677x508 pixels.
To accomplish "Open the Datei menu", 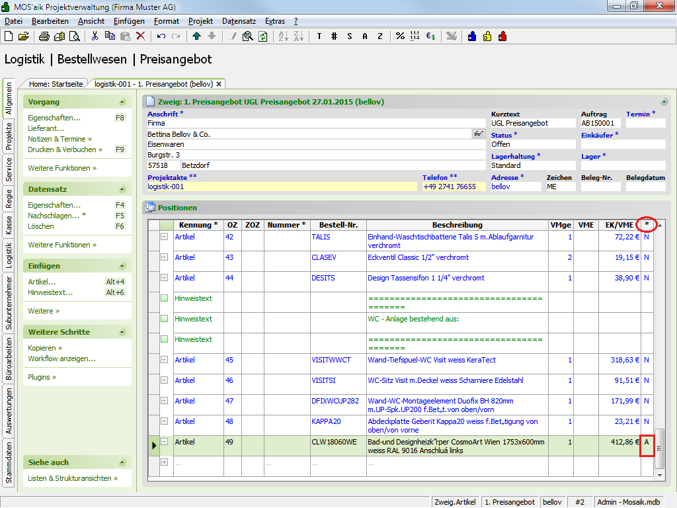I will pyautogui.click(x=13, y=21).
